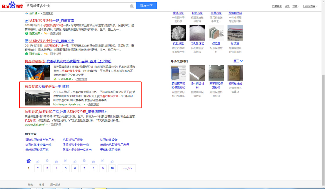Image resolution: width=325 pixels, height=189 pixels.
Task: Open the 保温砂浆 sidebar link
Action: point(178,13)
